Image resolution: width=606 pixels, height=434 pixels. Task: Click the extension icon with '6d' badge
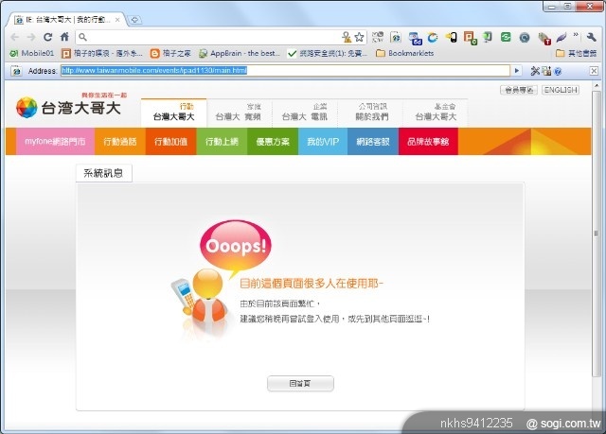tap(415, 38)
